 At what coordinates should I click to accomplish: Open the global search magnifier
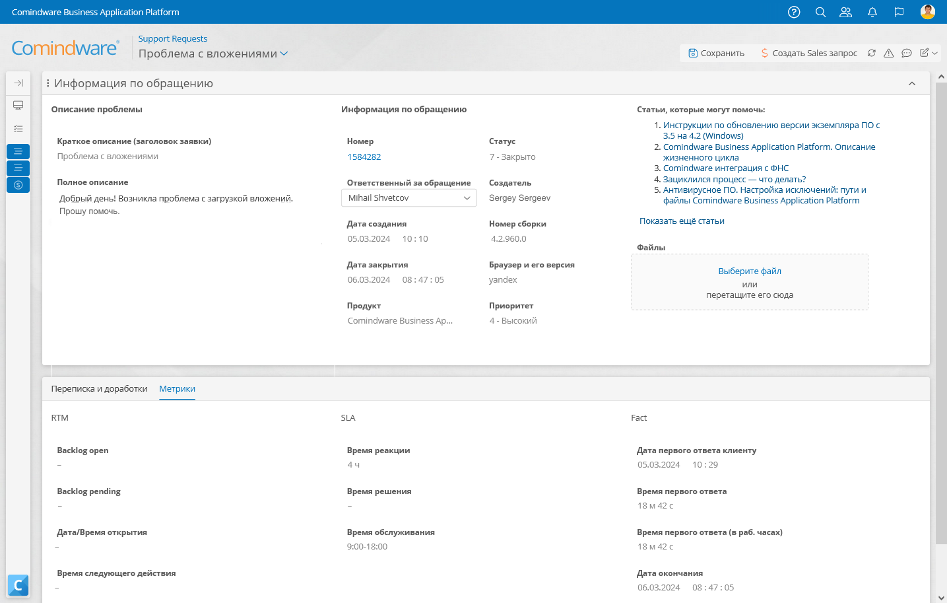[820, 12]
